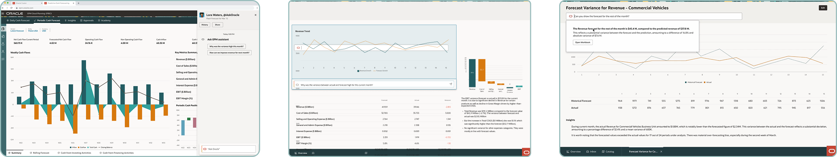Click Lora Waters profile avatar
The height and width of the screenshot is (157, 837).
tap(202, 15)
